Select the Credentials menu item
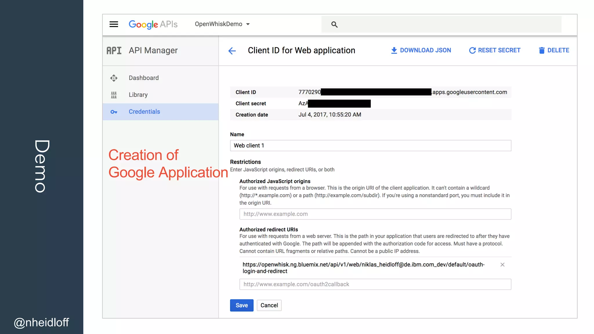This screenshot has height=334, width=594. [x=144, y=112]
